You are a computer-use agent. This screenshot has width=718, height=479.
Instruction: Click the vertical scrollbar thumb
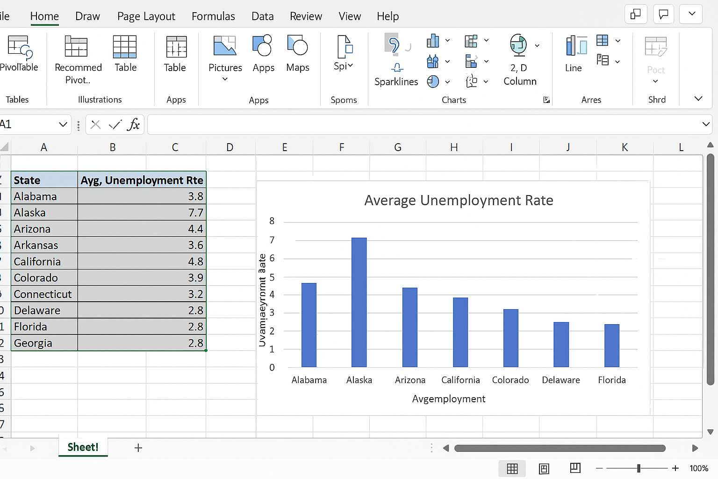coord(710,269)
